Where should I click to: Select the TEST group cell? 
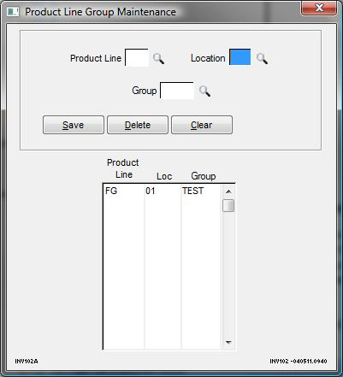[x=193, y=191]
